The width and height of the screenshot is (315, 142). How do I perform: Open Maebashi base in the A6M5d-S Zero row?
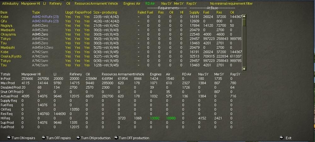click(8, 48)
